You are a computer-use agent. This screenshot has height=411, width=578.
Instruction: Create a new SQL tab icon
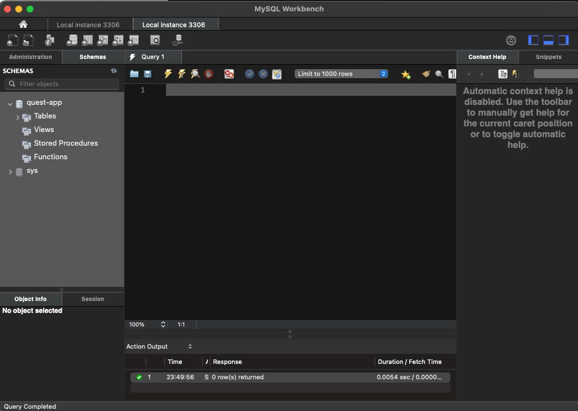click(x=12, y=40)
